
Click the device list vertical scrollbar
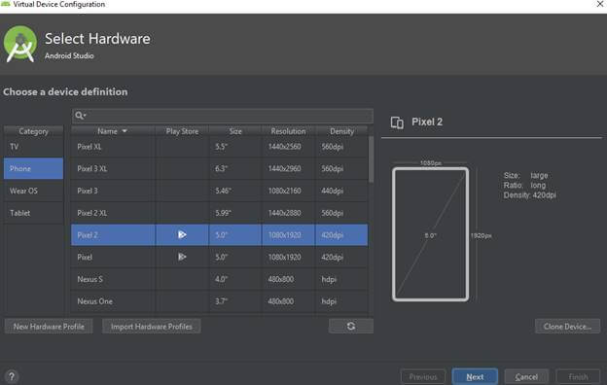[x=372, y=159]
